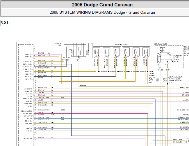This screenshot has width=189, height=146.
Task: Click the 'KS SIG' pin label
Action: 30,106
